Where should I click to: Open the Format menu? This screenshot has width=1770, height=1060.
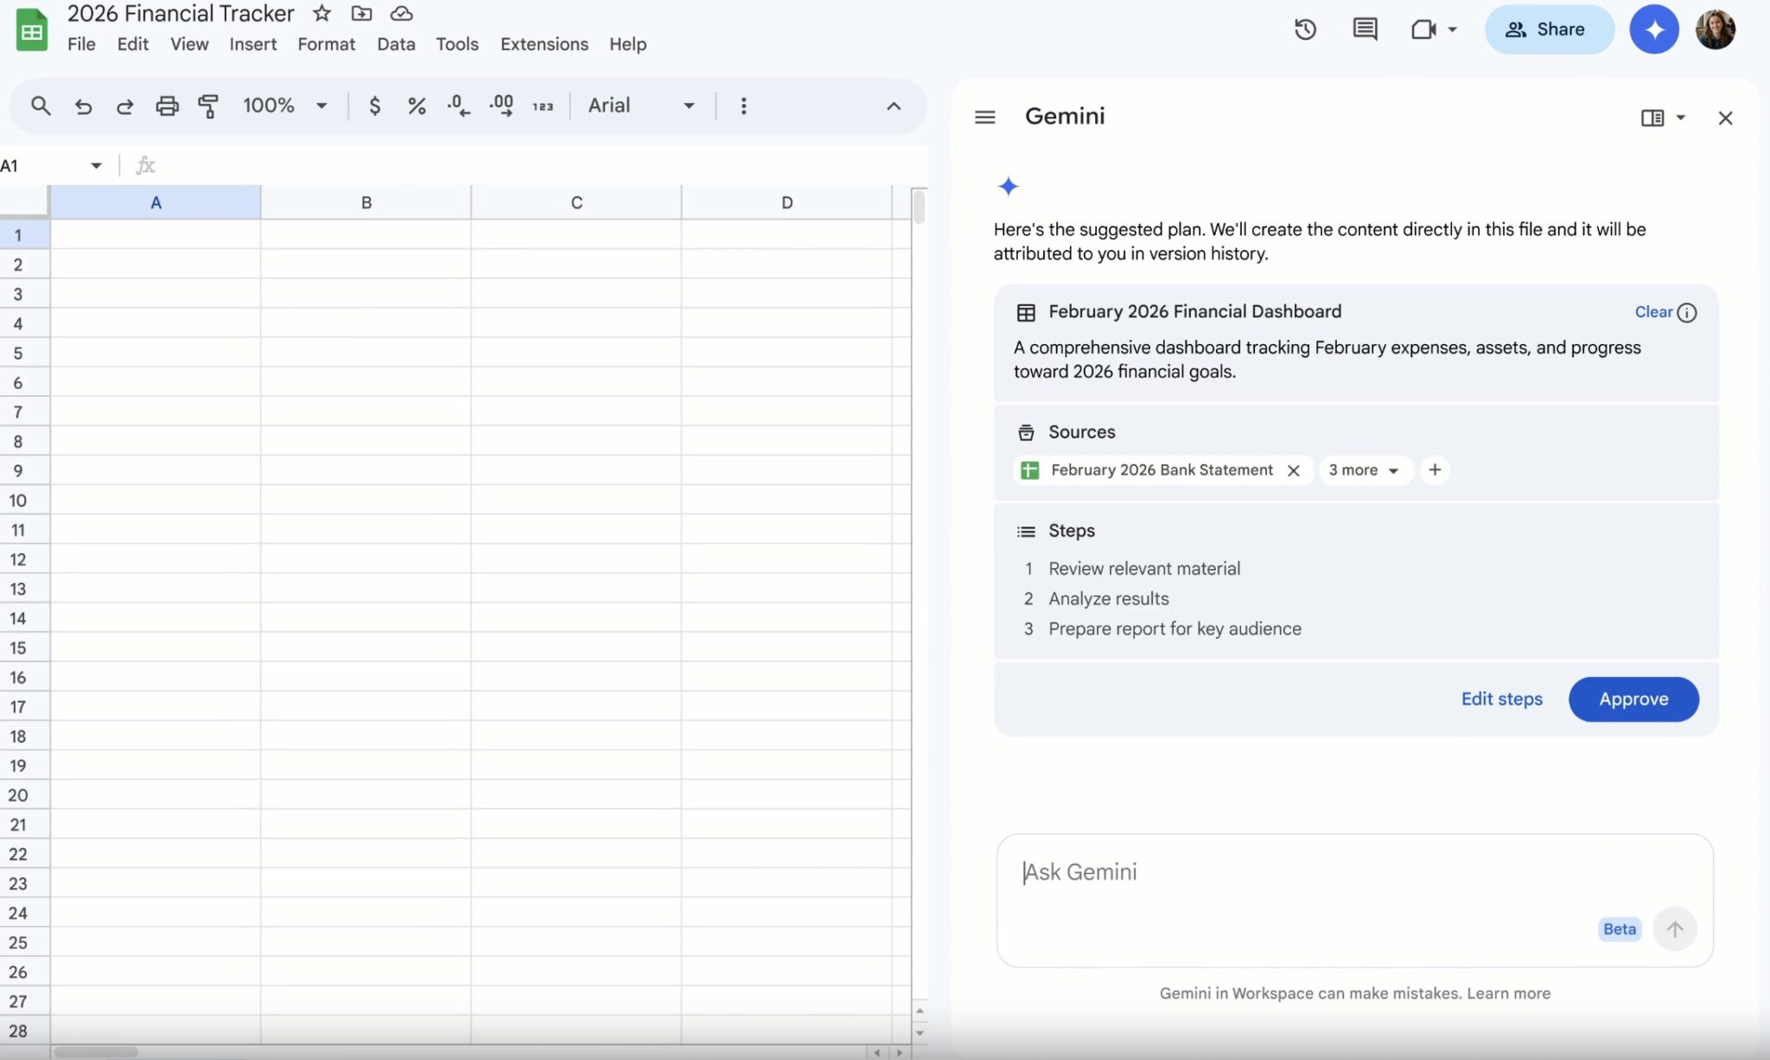(326, 44)
